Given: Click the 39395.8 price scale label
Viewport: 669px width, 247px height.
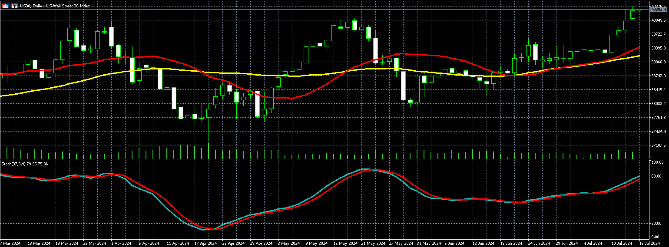Looking at the screenshot, I should (x=659, y=48).
